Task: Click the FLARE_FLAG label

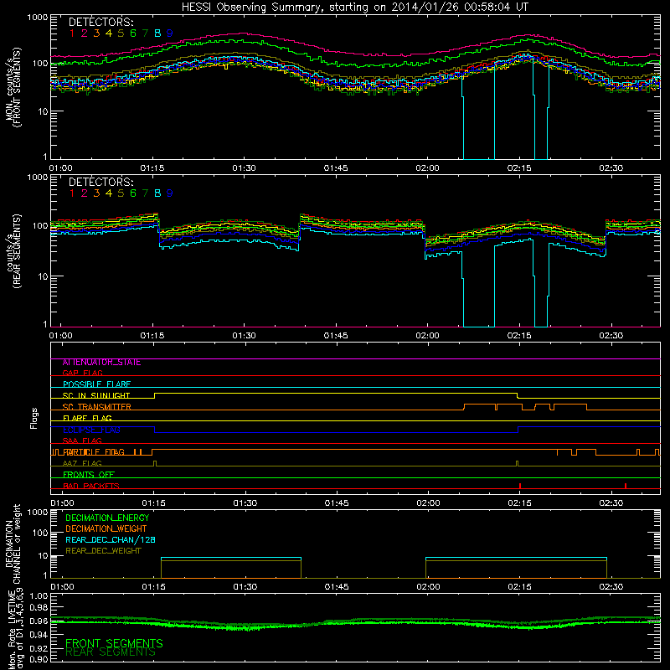Action: [87, 418]
